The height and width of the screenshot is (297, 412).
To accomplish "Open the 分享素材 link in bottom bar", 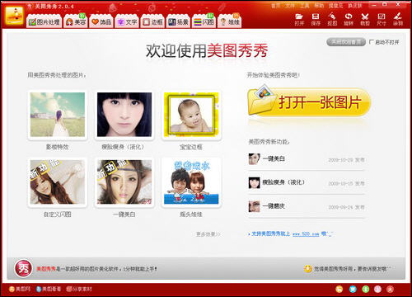I will 79,289.
